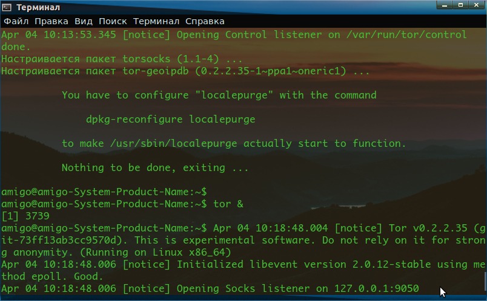Screen dimensions: 487x301
Task: Click the job output '[1] 3739'
Action: tap(25, 216)
